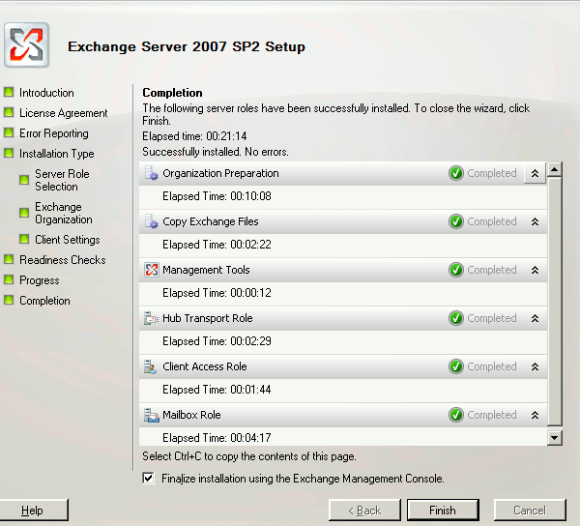Click the total Elapsed time 00:21:14 text
Viewport: 580px width, 526px height.
tap(194, 136)
